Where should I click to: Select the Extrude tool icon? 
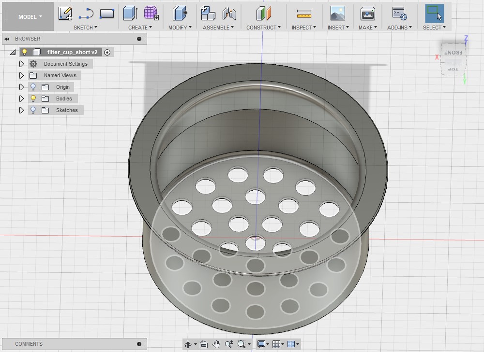131,13
